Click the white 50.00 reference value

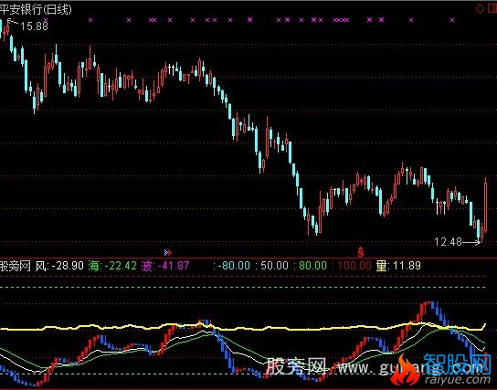coord(274,266)
